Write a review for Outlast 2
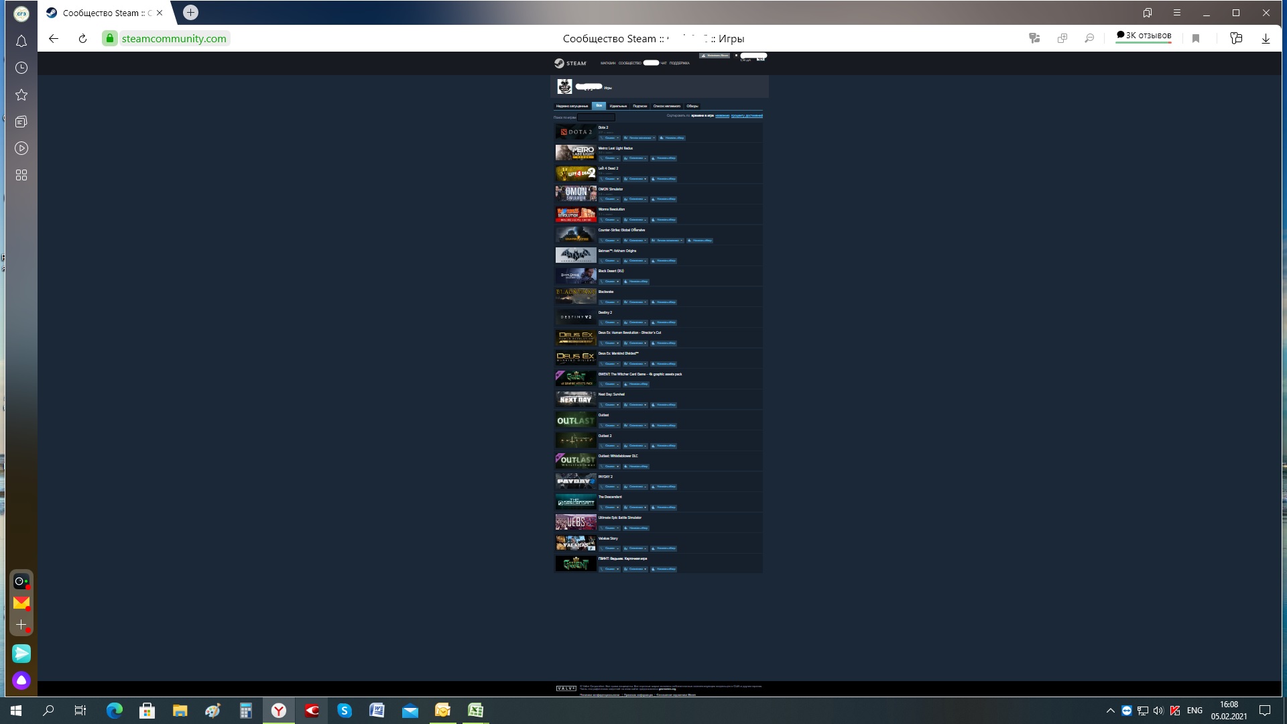Viewport: 1287px width, 724px height. pyautogui.click(x=664, y=446)
